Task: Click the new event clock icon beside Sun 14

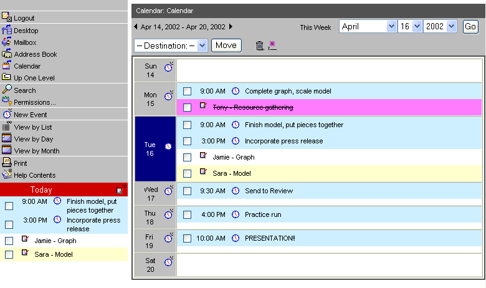Action: [169, 67]
